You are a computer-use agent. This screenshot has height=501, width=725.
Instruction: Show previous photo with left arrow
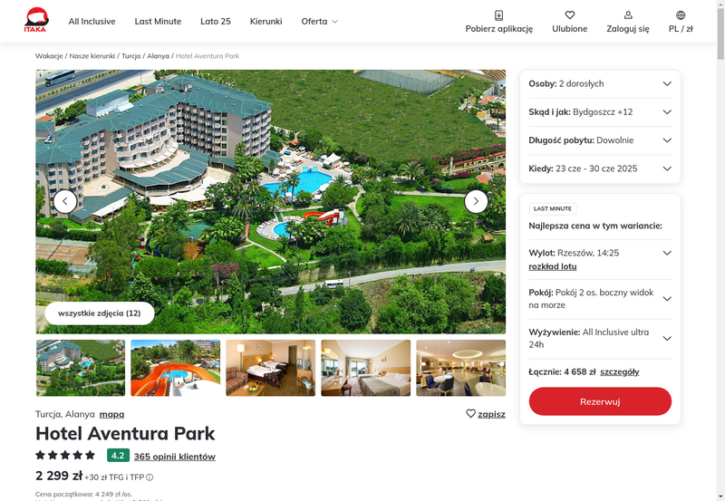[65, 201]
